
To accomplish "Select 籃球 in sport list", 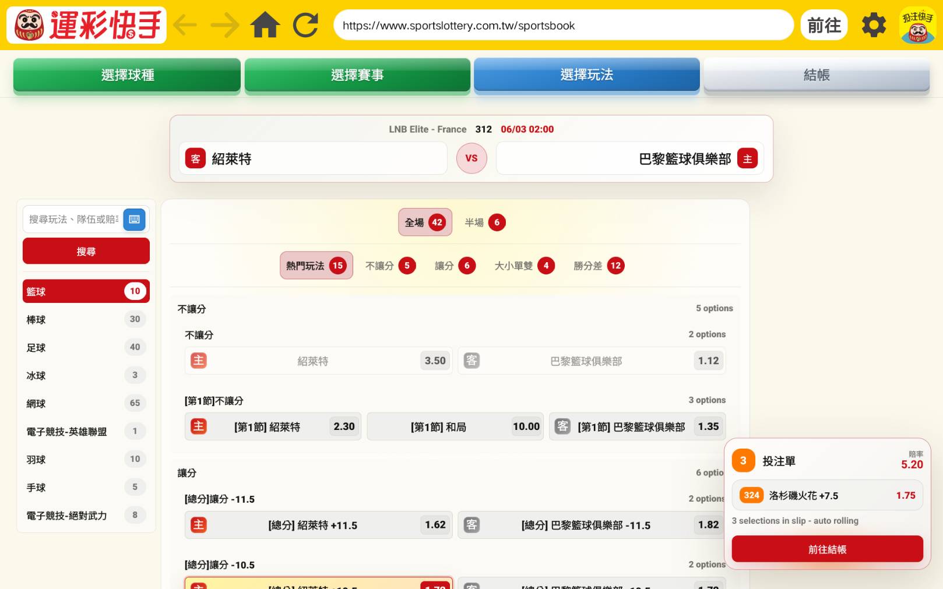I will click(x=86, y=291).
